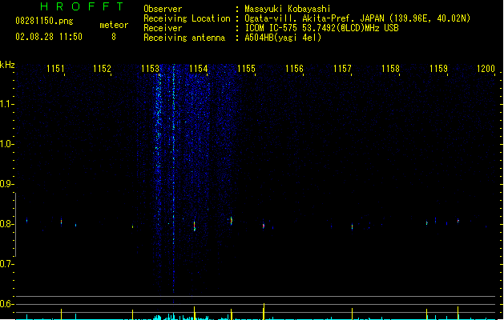Viewport: 504px width, 320px height.
Task: Click the meteor echo just after 1157
Action: pyautogui.click(x=352, y=226)
